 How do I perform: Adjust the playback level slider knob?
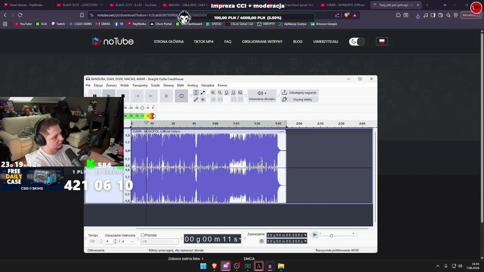pos(154,116)
